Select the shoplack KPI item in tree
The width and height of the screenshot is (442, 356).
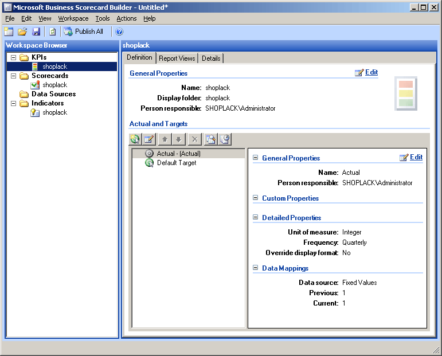[x=54, y=66]
